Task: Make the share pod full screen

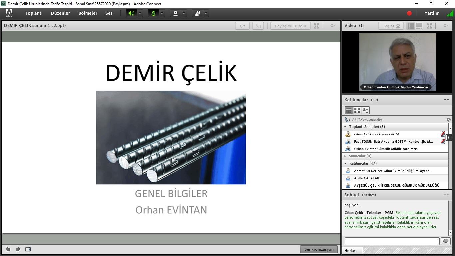Action: [316, 26]
